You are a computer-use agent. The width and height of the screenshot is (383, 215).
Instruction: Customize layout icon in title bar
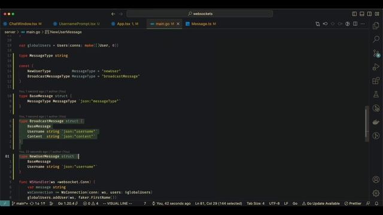coord(377,14)
